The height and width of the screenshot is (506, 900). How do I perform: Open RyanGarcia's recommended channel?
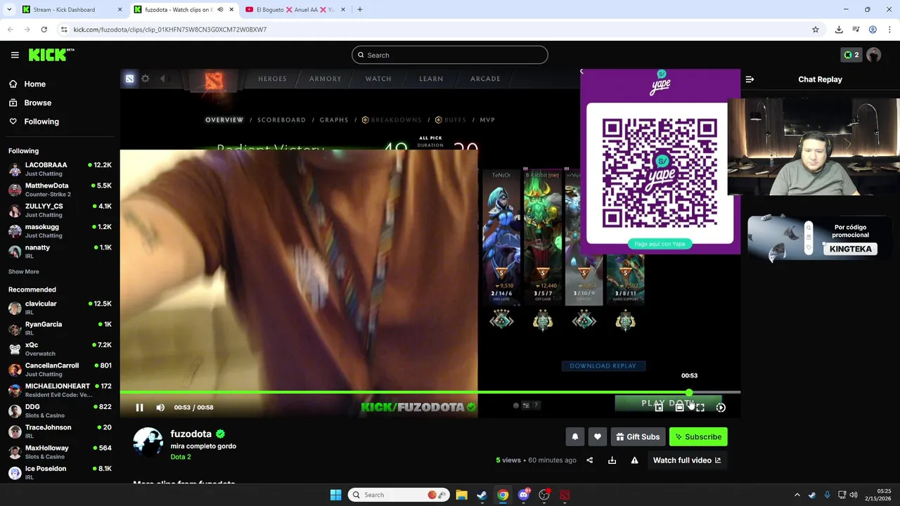[60, 328]
